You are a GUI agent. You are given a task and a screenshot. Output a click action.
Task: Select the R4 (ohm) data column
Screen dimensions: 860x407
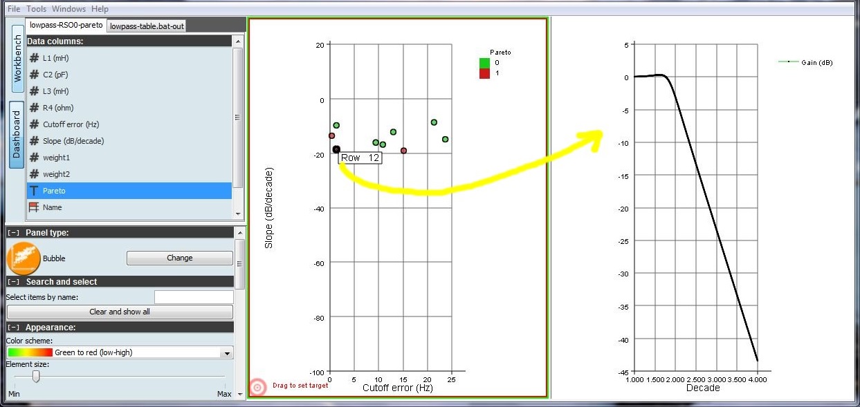tap(57, 108)
